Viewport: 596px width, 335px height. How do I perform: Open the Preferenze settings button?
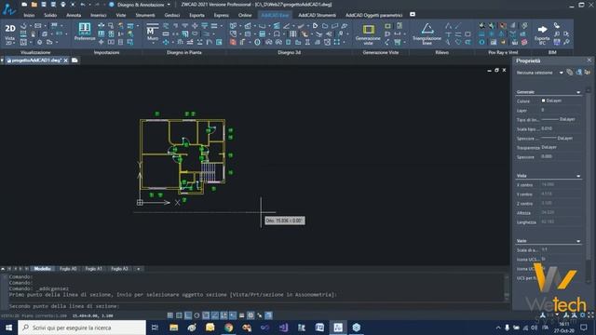pyautogui.click(x=85, y=32)
